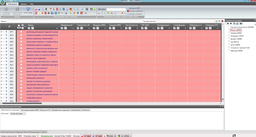
Task: Clear quick filter with red X
Action: (222, 21)
